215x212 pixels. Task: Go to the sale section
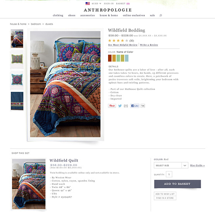(x=152, y=16)
